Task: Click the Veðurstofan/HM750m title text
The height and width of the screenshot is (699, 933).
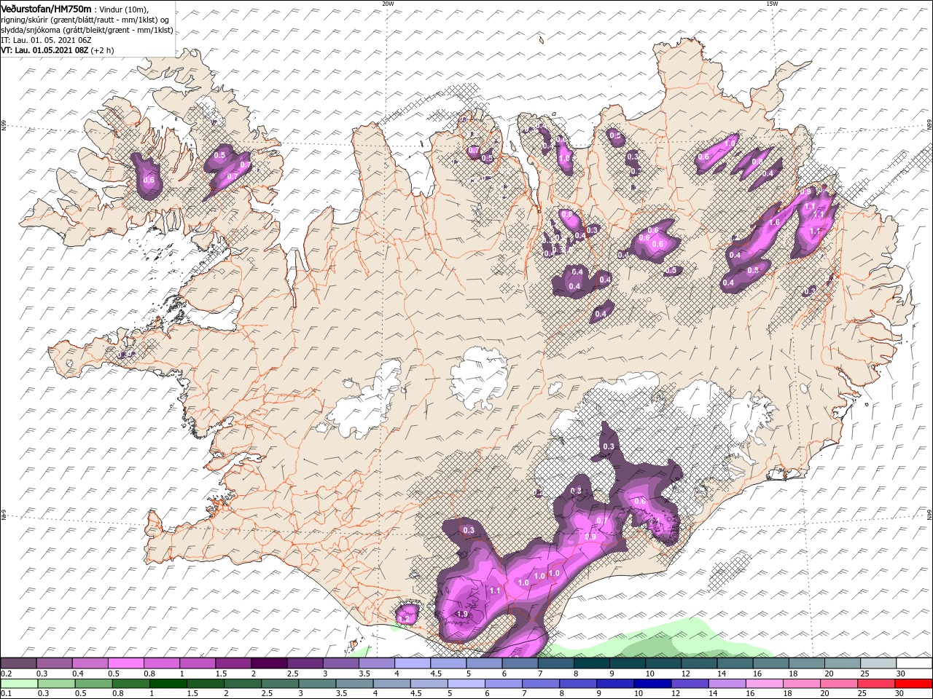Action: 47,8
